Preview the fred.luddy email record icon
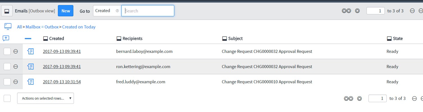The width and height of the screenshot is (423, 112). [x=31, y=82]
